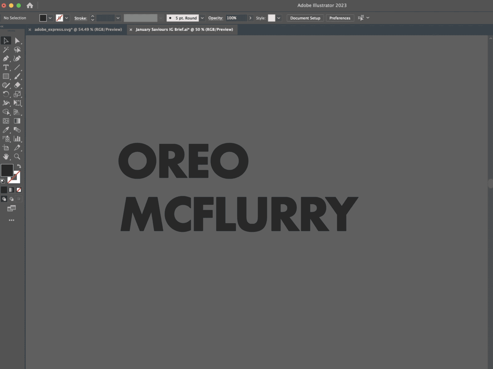The height and width of the screenshot is (369, 493).
Task: Swap fill and stroke colors
Action: tap(19, 166)
